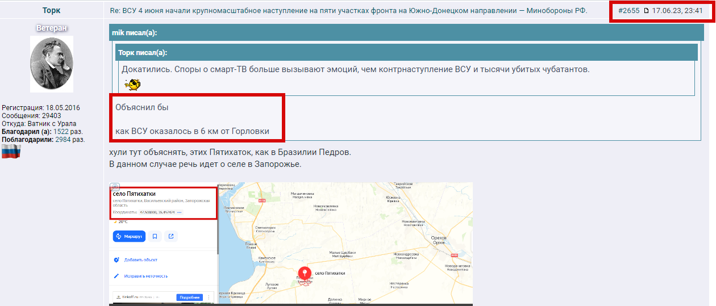The height and width of the screenshot is (306, 716).
Task: Click the 20°C weather indicator in the map panel
Action: point(121,222)
